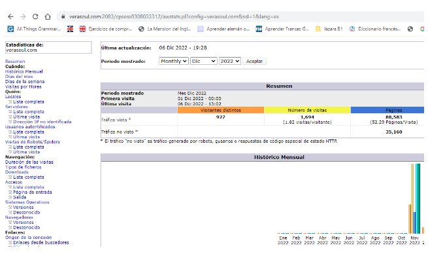This screenshot has height=254, width=428.
Task: Open Diccionario francés bookmark
Action: click(x=375, y=29)
